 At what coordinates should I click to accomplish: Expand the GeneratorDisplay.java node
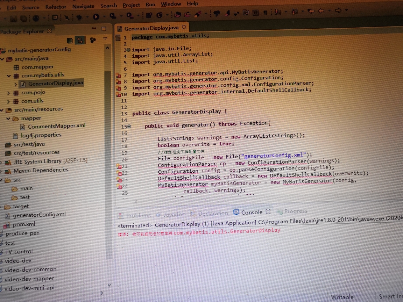[x=15, y=84]
